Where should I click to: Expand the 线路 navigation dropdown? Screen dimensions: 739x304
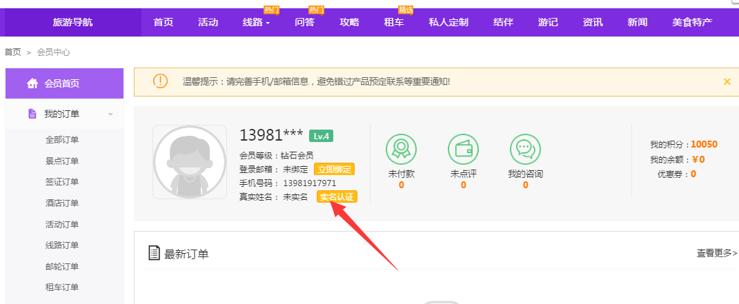coord(256,22)
